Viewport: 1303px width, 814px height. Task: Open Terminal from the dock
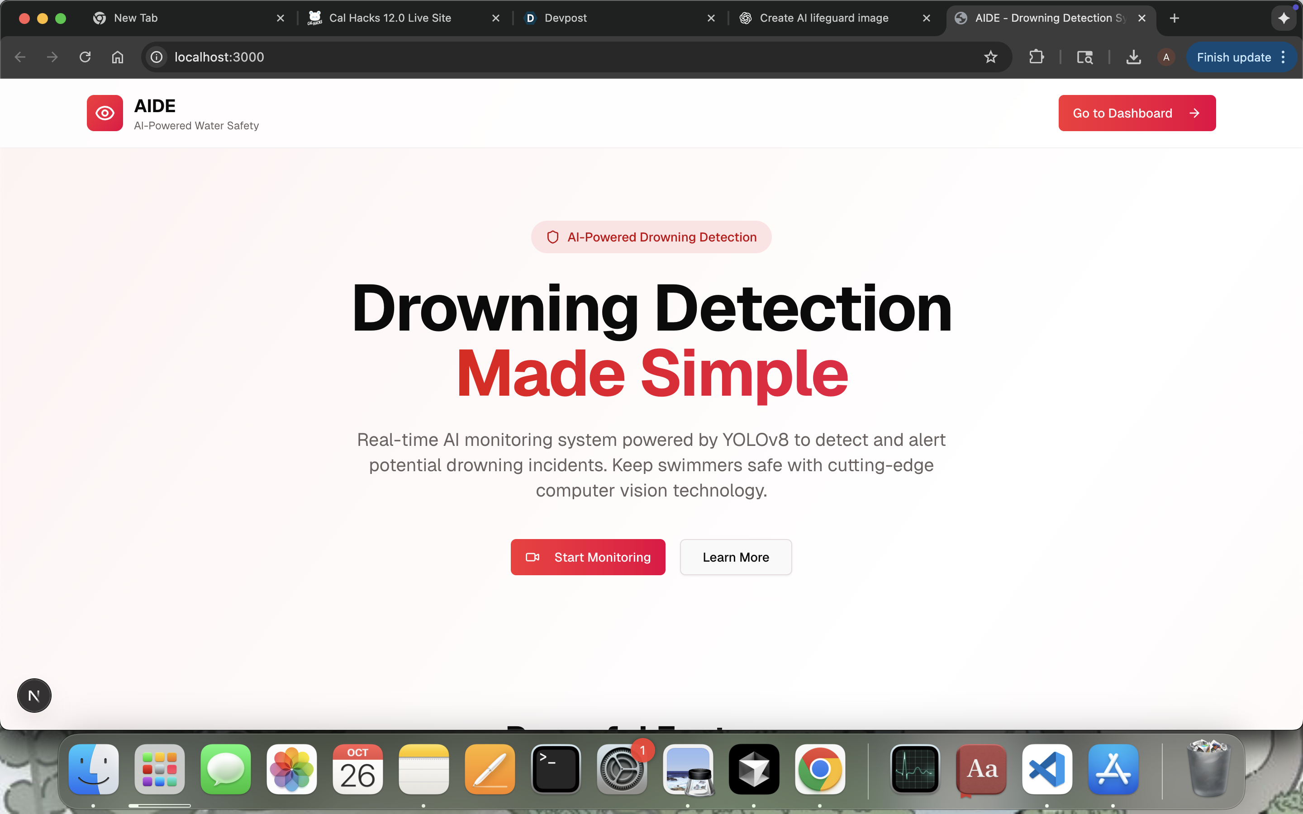(556, 770)
